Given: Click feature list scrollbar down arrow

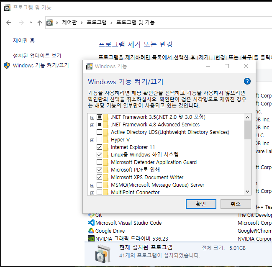Looking at the screenshot, I should tap(248, 192).
